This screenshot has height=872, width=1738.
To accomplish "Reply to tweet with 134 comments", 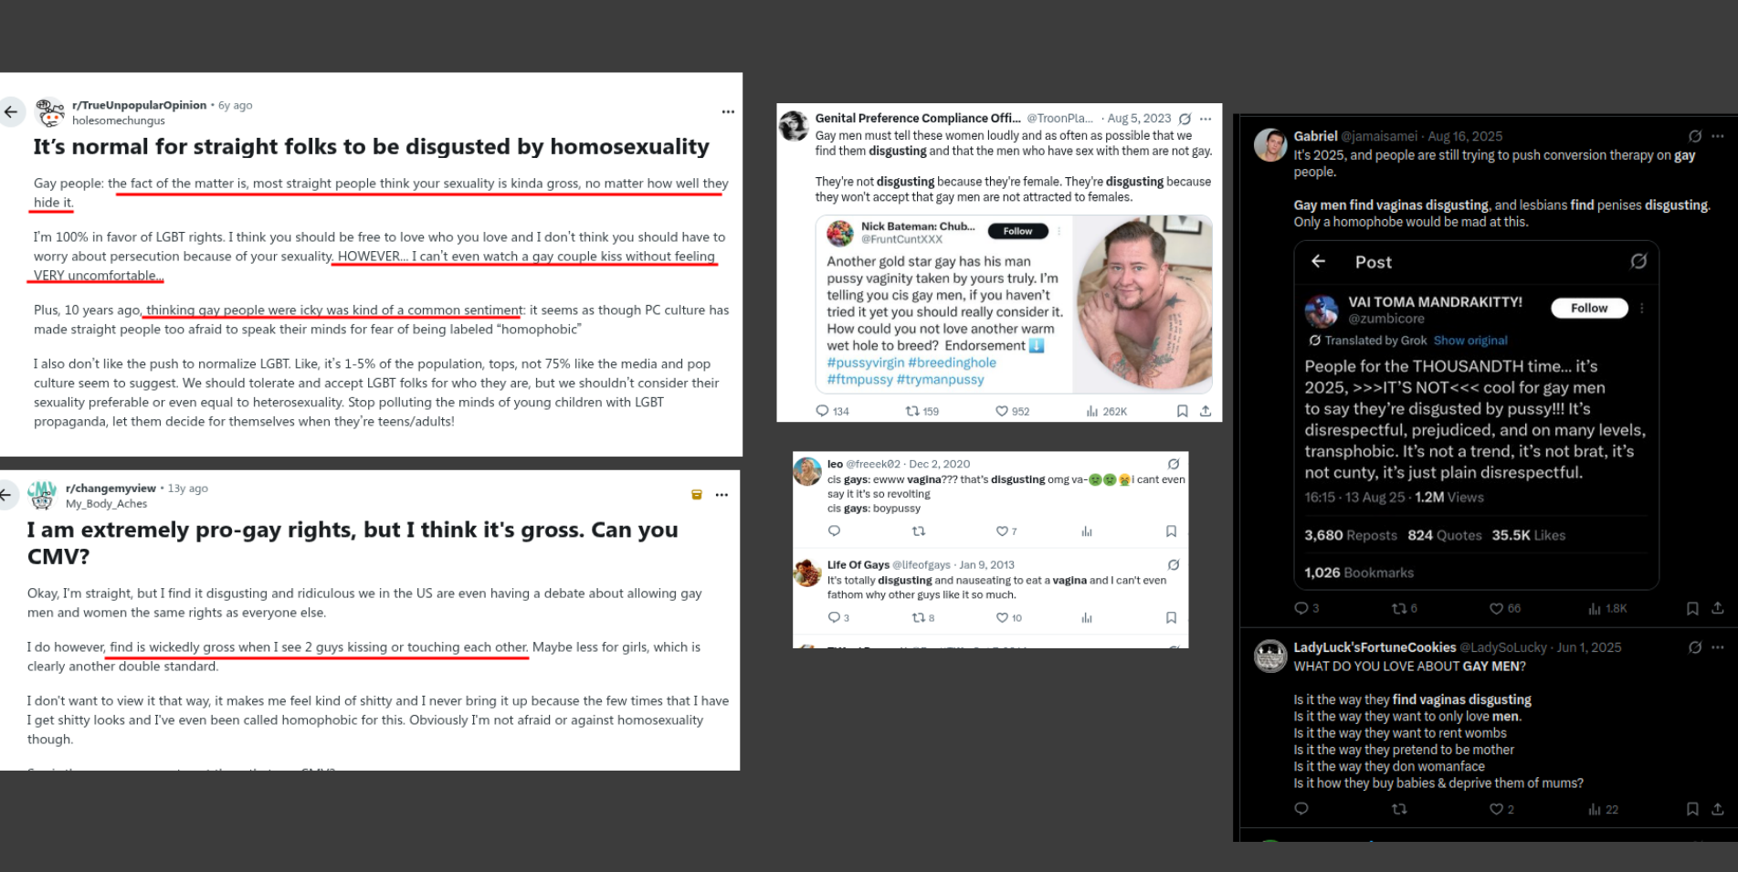I will click(x=832, y=412).
